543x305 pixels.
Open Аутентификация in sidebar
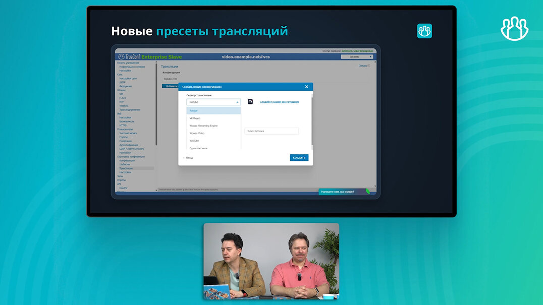click(x=129, y=145)
